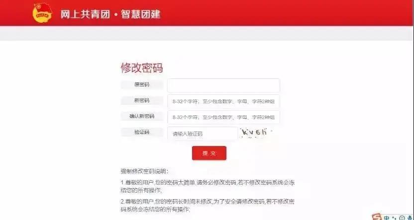Click the first rule about 密码太简单
The height and width of the screenshot is (220, 414).
[207, 186]
